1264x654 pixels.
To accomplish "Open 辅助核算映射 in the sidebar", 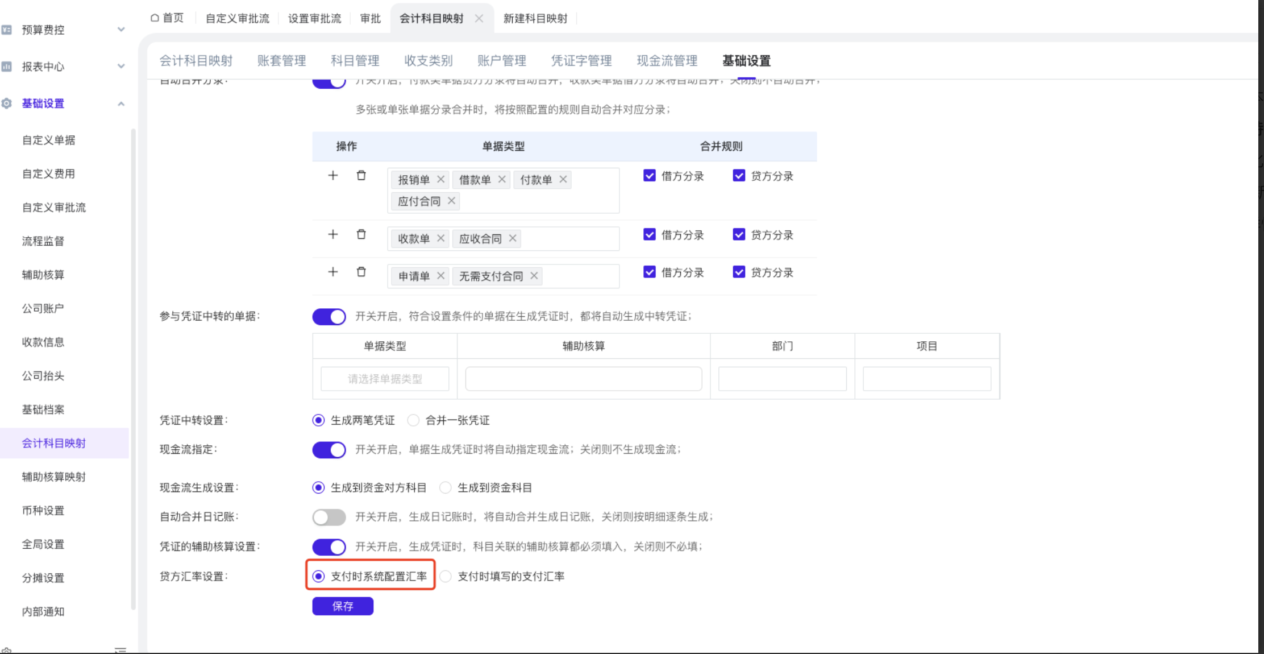I will 54,477.
